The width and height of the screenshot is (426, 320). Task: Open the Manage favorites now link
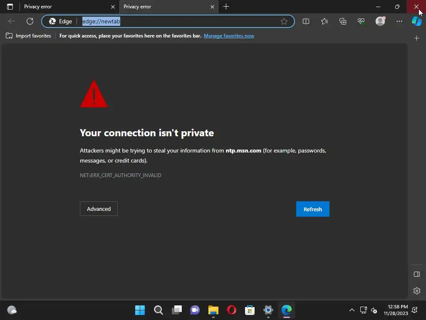click(229, 36)
